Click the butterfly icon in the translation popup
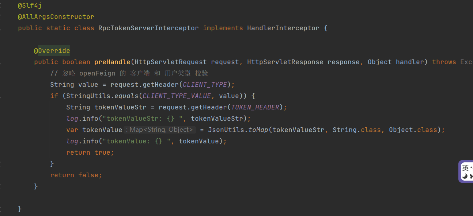The height and width of the screenshot is (216, 473). [472, 176]
